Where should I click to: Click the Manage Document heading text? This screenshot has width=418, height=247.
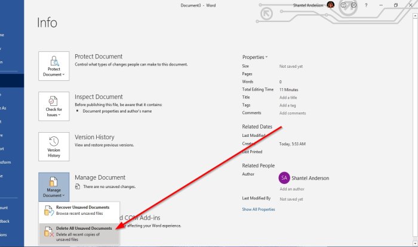pos(100,177)
